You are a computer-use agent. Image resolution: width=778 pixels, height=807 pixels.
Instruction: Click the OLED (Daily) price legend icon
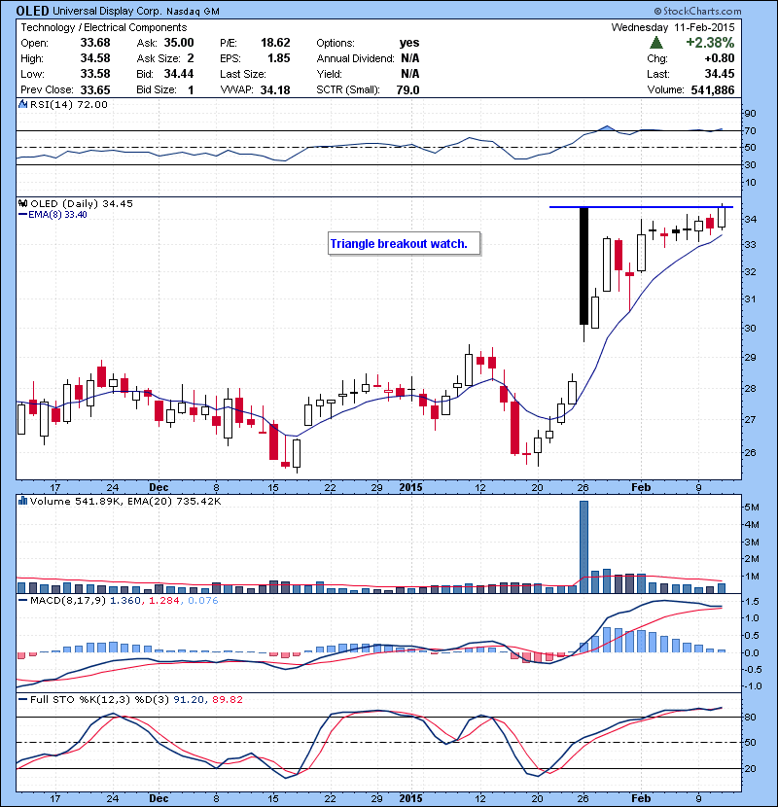[22, 202]
